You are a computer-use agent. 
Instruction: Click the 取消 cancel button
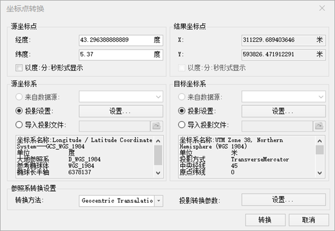tap(308, 220)
